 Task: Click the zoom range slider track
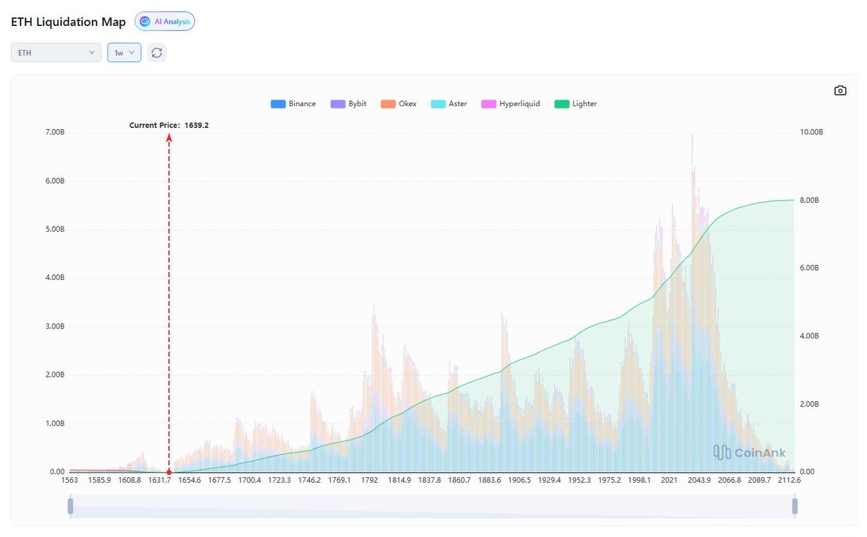click(x=432, y=506)
